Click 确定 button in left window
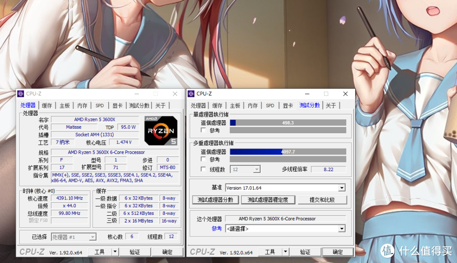The width and height of the screenshot is (457, 263). pos(167,252)
